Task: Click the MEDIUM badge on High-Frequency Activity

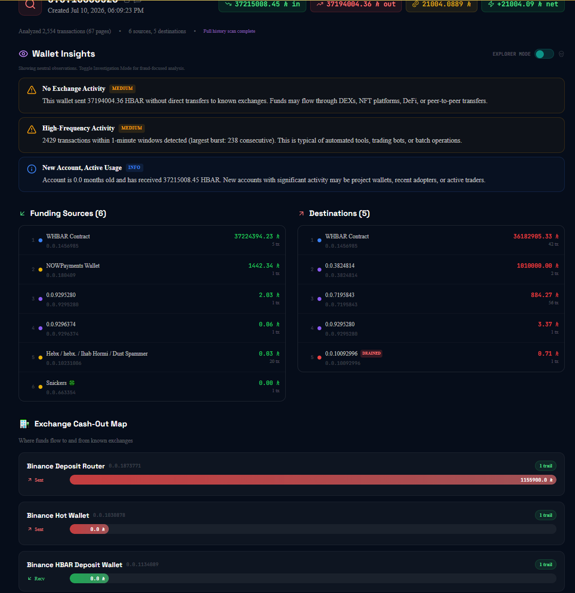Action: tap(132, 128)
